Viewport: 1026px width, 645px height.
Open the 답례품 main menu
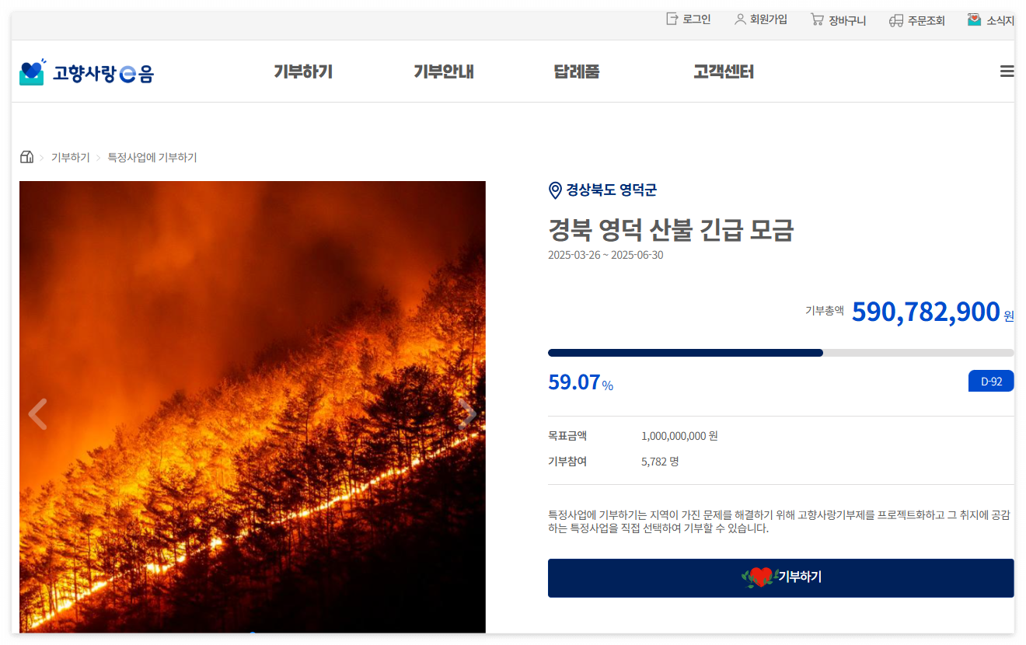577,72
